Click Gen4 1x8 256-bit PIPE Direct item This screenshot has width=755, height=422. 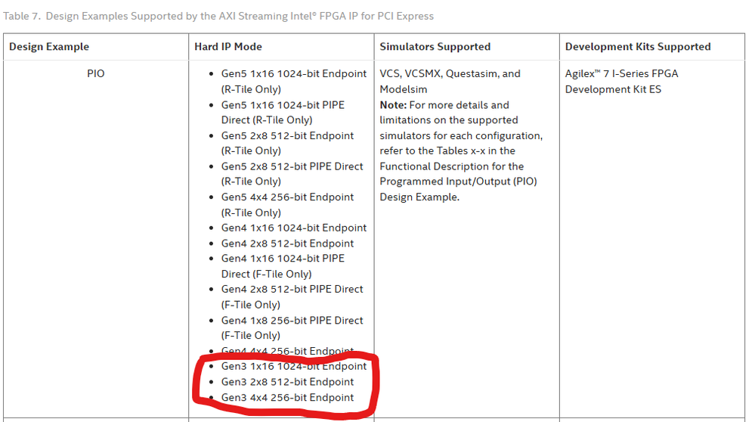point(292,320)
